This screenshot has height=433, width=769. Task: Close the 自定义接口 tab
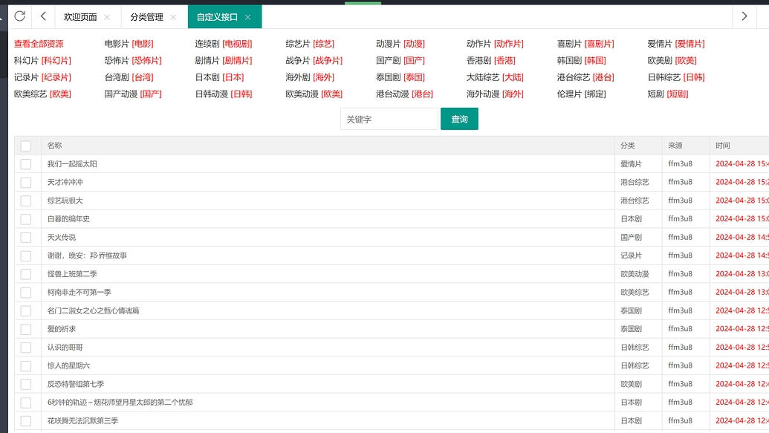pos(247,17)
